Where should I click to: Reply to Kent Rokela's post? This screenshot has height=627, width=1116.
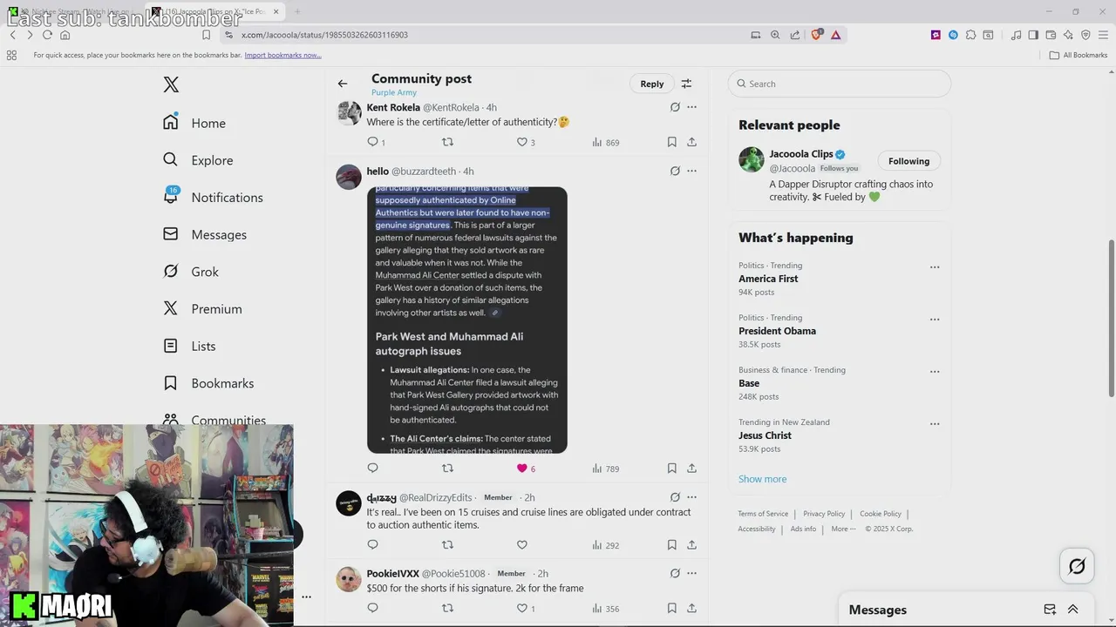click(373, 142)
